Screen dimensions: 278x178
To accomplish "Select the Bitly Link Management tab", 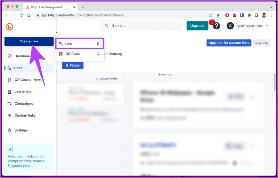I will coord(50,7).
